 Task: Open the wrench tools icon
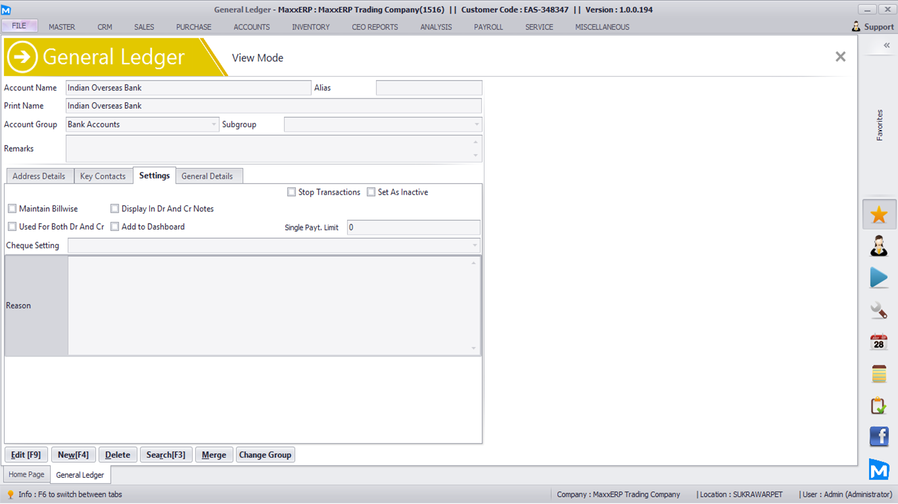[x=879, y=310]
